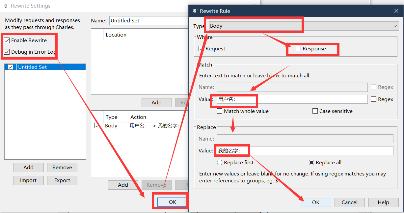The width and height of the screenshot is (404, 213).
Task: Select the Body rule row action text
Action: (154, 125)
